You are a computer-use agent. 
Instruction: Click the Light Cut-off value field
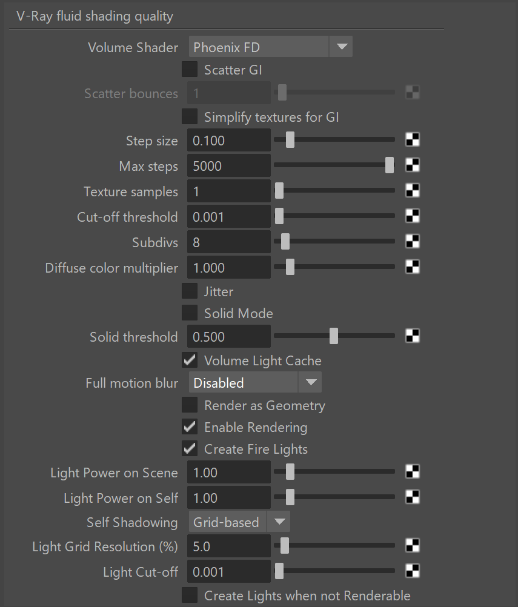pos(229,571)
